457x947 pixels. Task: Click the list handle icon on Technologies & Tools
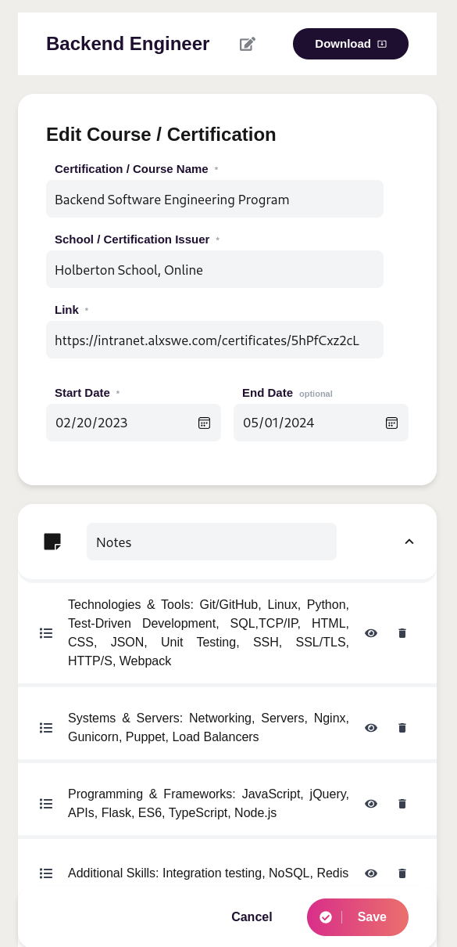[x=46, y=633]
